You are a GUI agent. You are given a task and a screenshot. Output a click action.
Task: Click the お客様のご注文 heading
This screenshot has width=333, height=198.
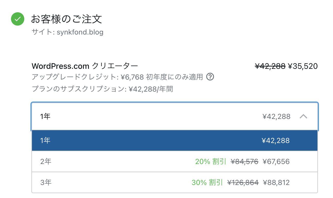point(66,19)
